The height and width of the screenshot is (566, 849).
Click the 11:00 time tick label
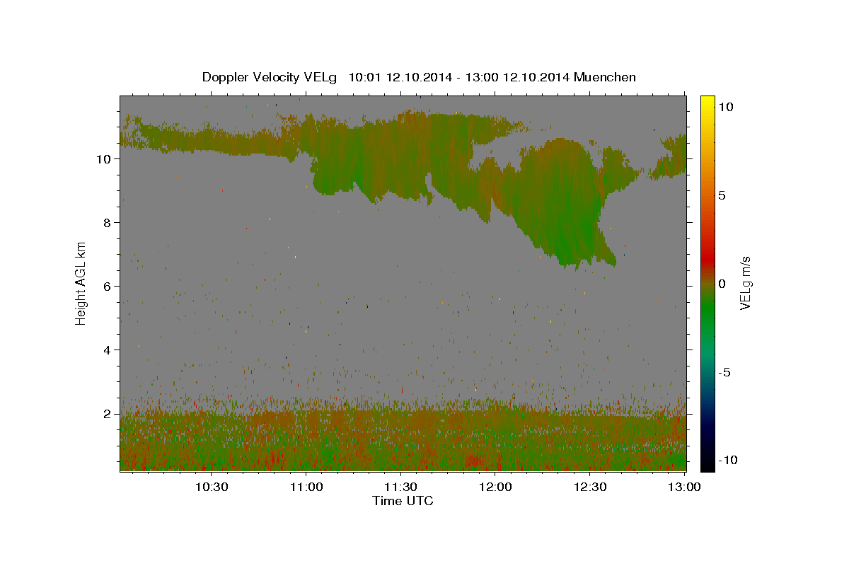click(306, 487)
